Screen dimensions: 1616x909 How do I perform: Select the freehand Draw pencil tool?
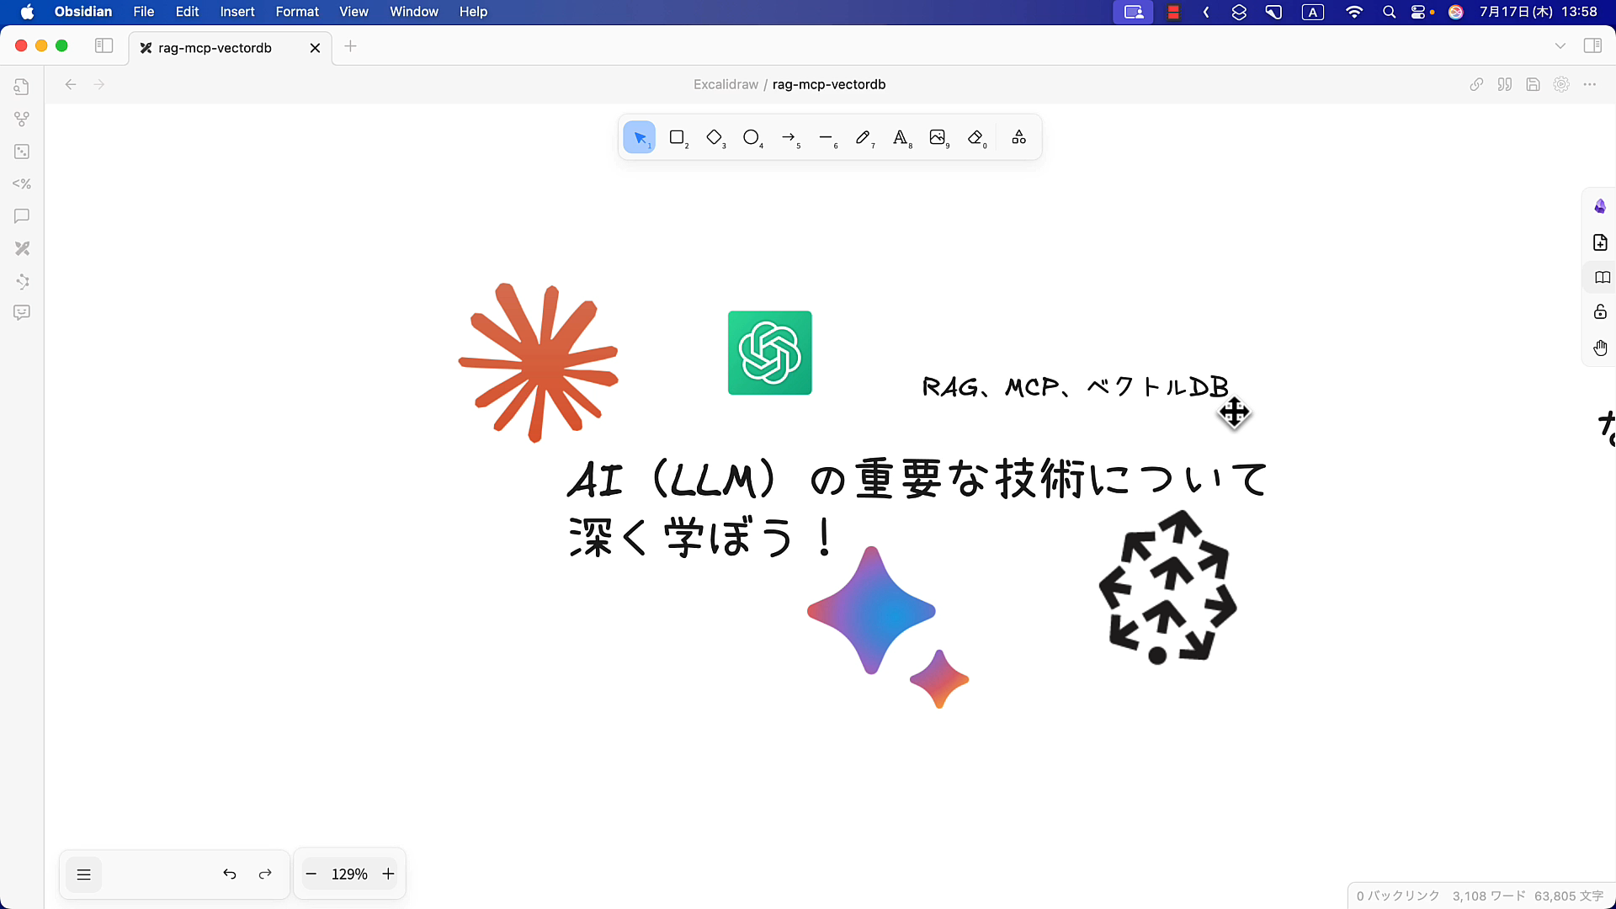point(864,137)
